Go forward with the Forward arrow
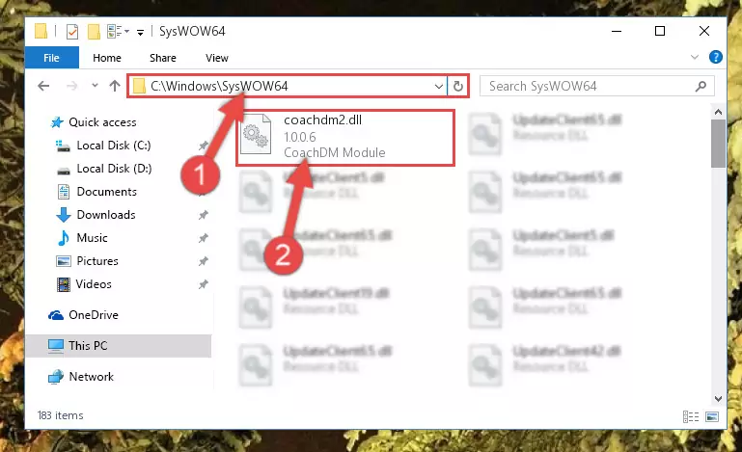The height and width of the screenshot is (452, 742). point(72,86)
